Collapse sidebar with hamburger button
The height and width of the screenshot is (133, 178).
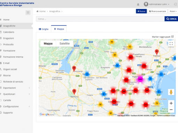click(x=28, y=13)
